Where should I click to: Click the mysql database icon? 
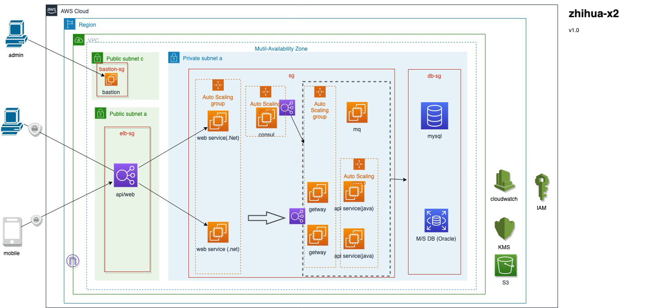tap(434, 115)
